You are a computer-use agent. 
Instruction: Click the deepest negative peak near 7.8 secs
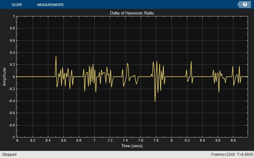point(155,101)
